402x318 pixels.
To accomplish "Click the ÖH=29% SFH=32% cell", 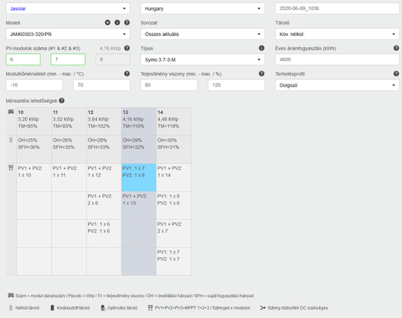I will 139,150.
